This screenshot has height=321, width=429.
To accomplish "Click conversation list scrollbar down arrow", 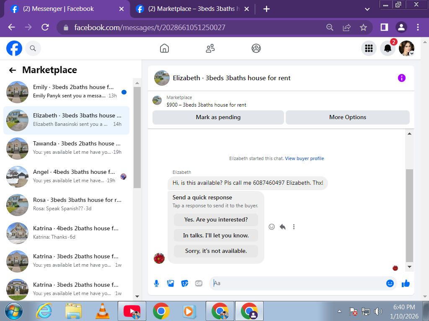I will coord(137,296).
